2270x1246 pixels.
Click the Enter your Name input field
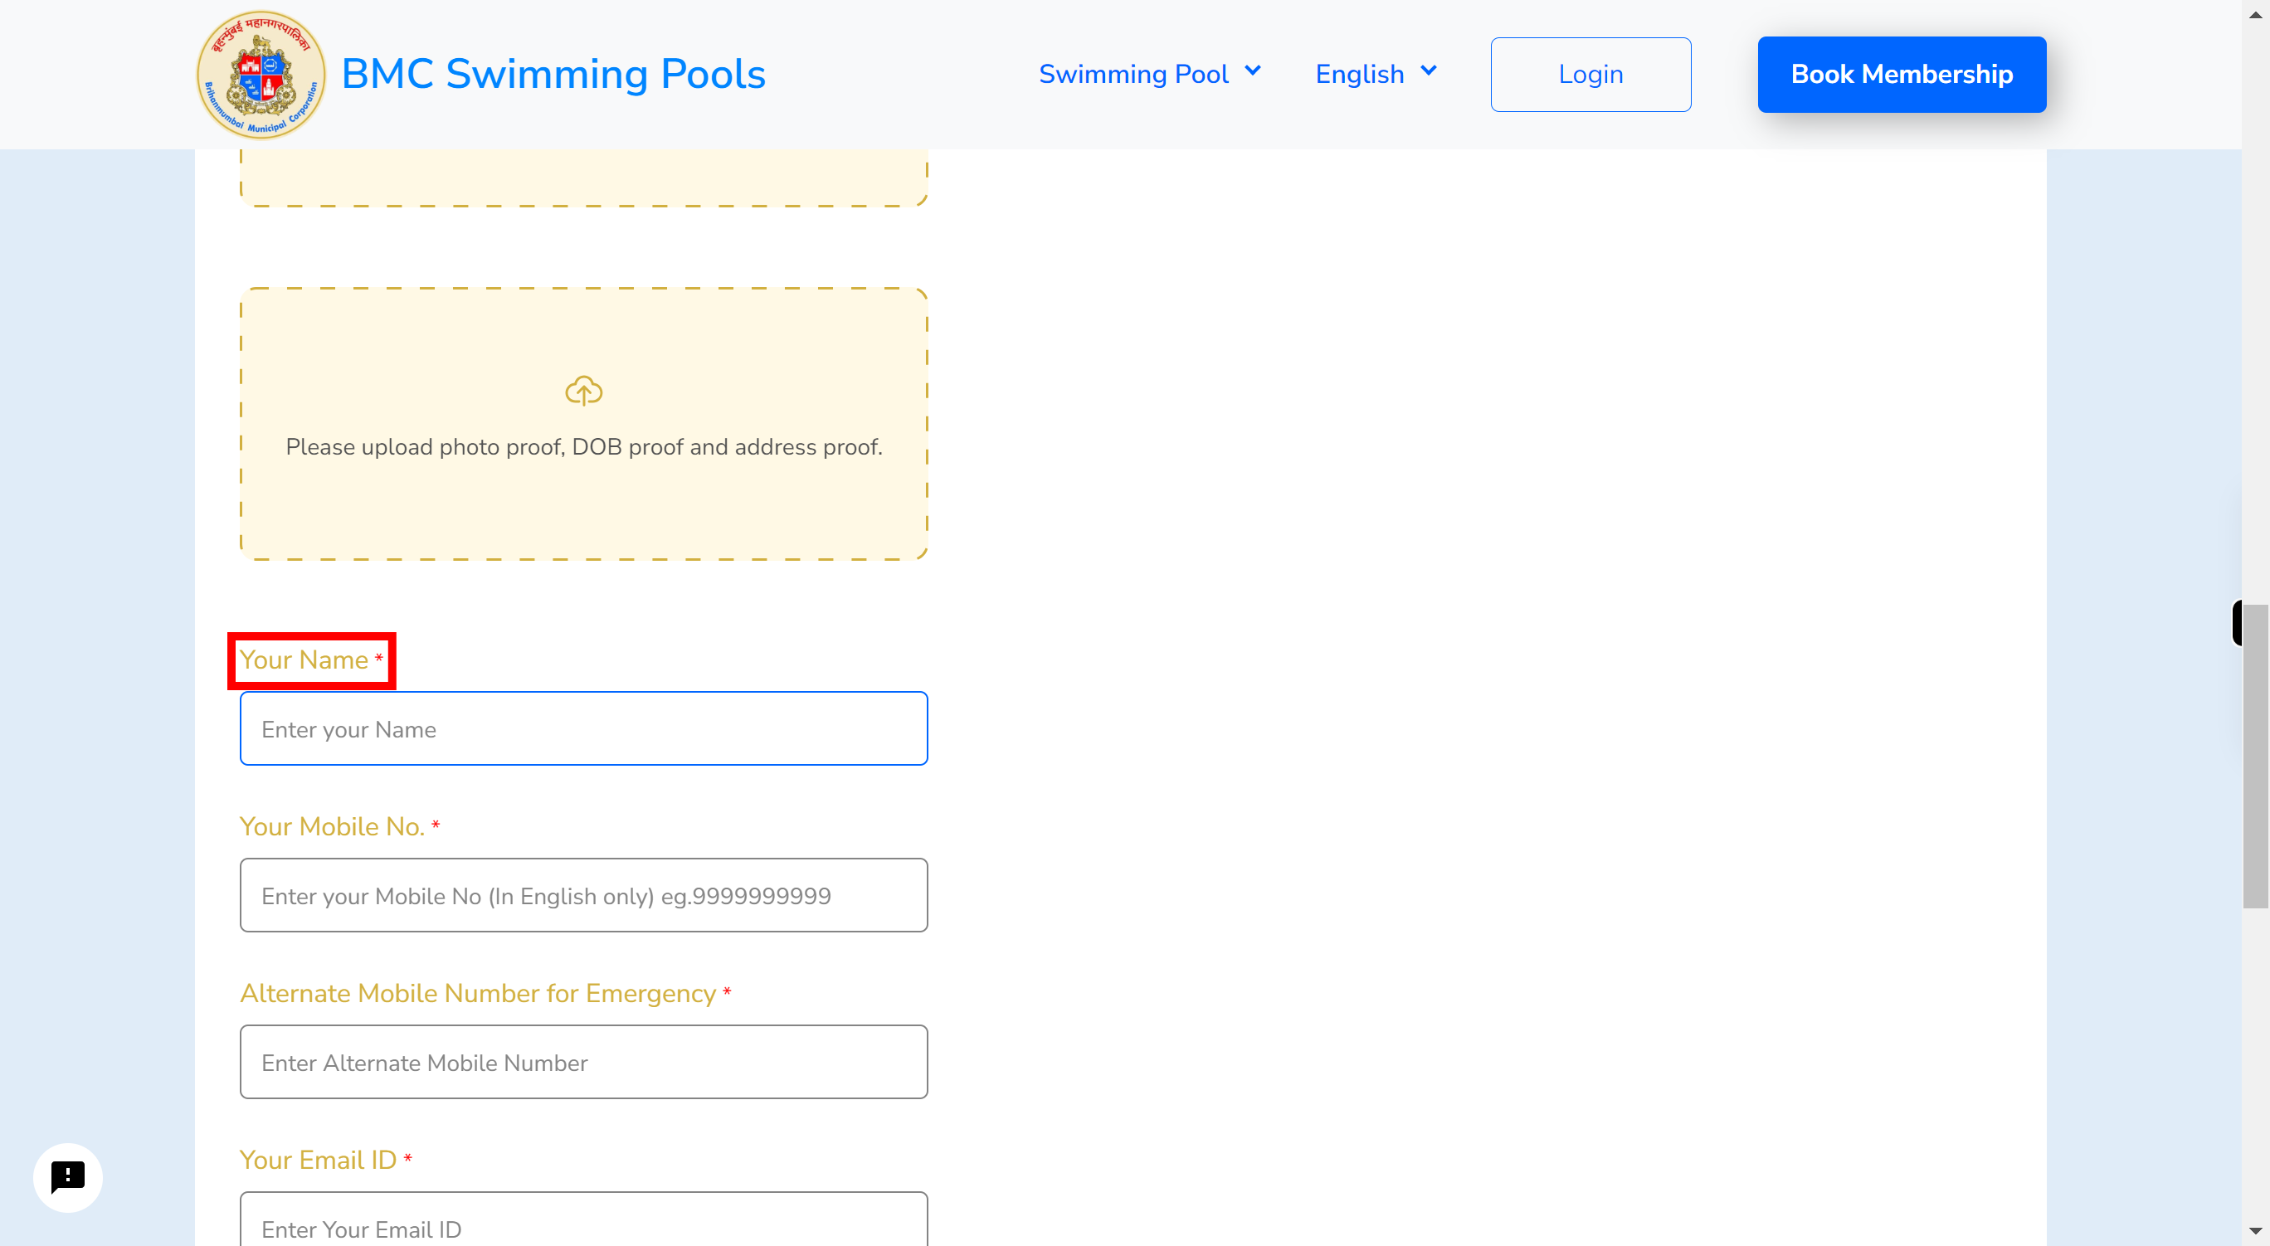582,728
